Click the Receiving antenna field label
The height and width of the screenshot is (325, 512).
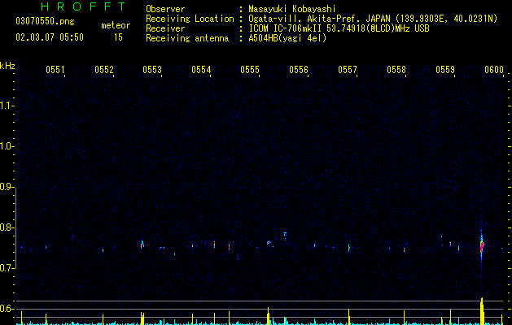click(x=187, y=38)
